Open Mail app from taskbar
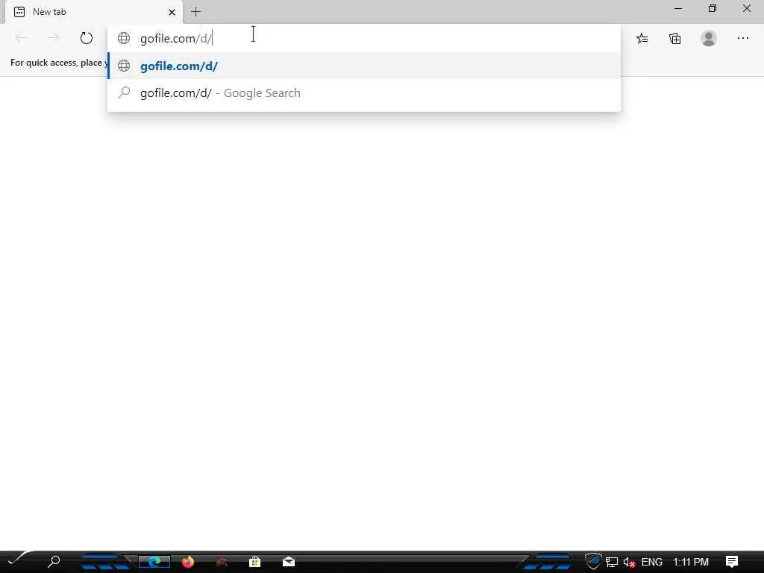 (x=289, y=562)
